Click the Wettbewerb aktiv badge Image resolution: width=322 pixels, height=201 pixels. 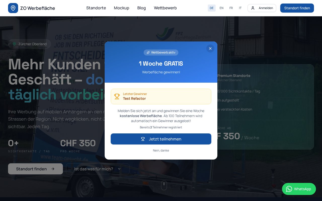coord(161,53)
